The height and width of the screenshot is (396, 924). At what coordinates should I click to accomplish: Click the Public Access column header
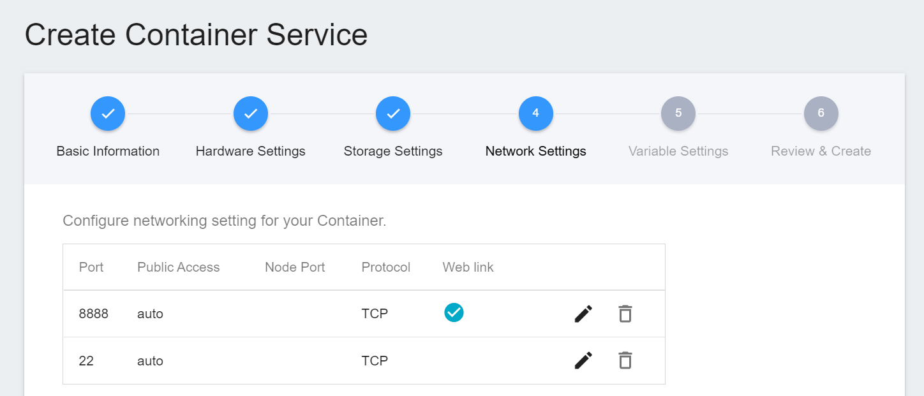(x=179, y=267)
